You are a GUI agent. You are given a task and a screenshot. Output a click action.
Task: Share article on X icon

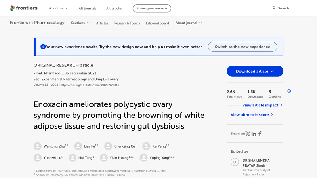click(x=248, y=134)
